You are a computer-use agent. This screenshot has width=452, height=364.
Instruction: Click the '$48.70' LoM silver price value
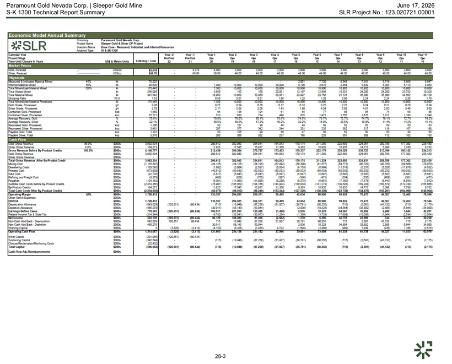click(153, 73)
